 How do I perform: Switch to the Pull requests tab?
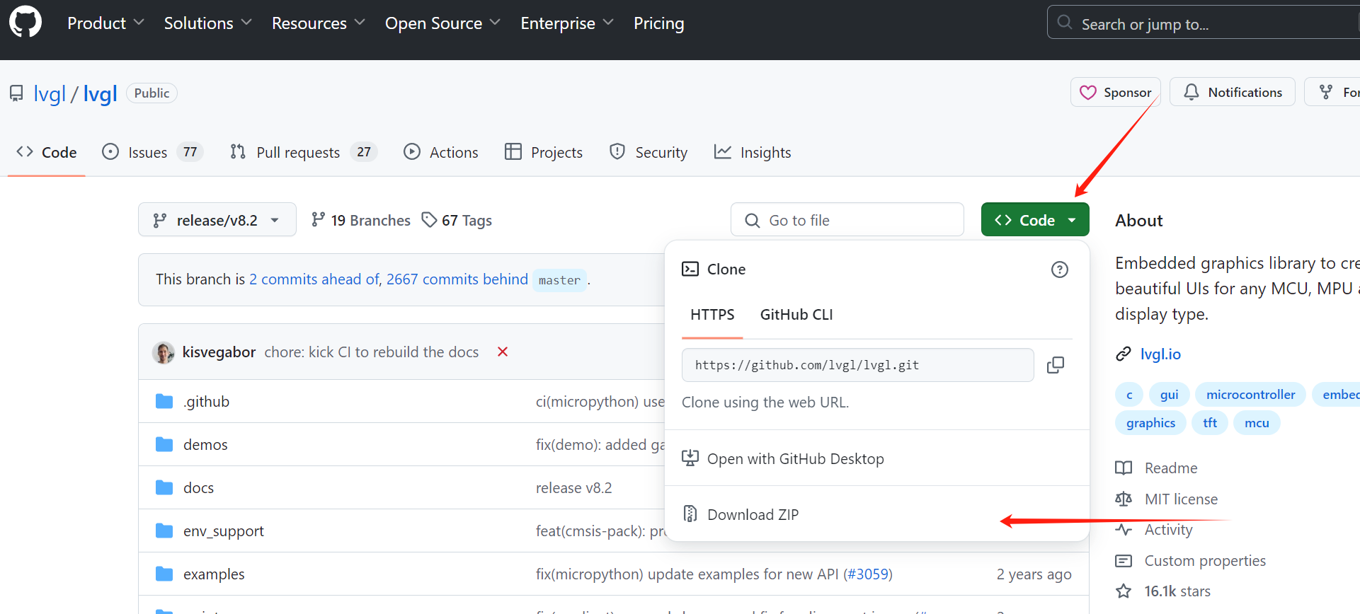point(304,152)
